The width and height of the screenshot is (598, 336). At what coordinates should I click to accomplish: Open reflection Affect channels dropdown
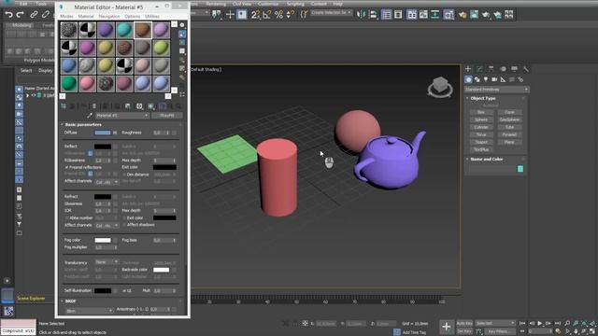point(107,182)
